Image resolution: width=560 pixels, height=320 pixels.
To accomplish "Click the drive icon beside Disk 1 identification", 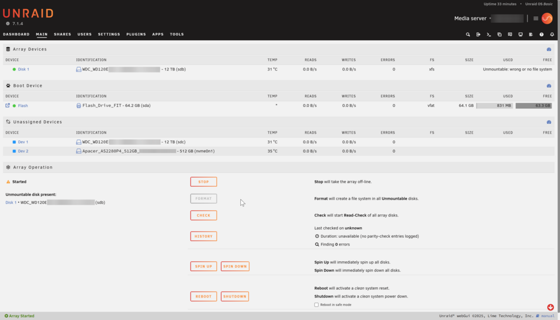I will [78, 69].
